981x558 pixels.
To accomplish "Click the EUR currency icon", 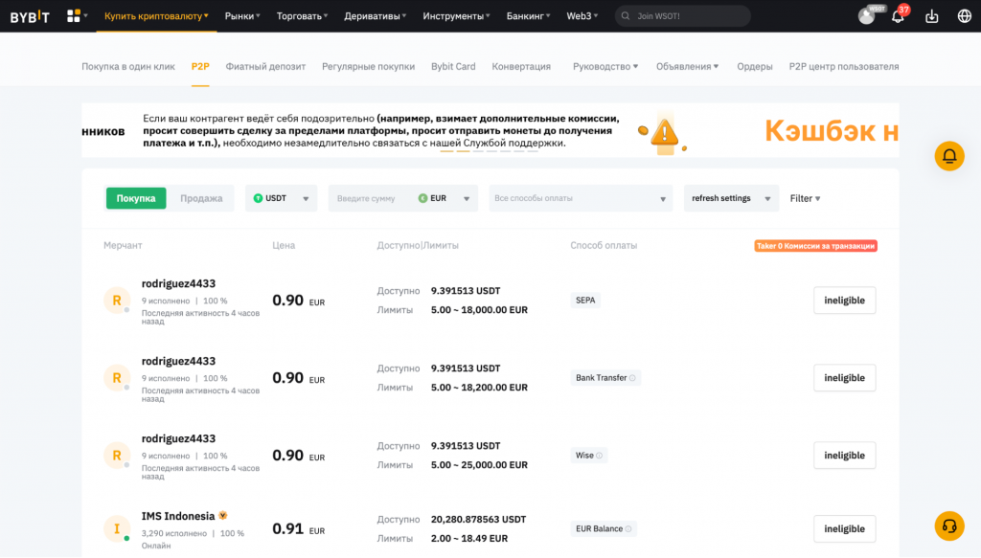I will pos(422,198).
